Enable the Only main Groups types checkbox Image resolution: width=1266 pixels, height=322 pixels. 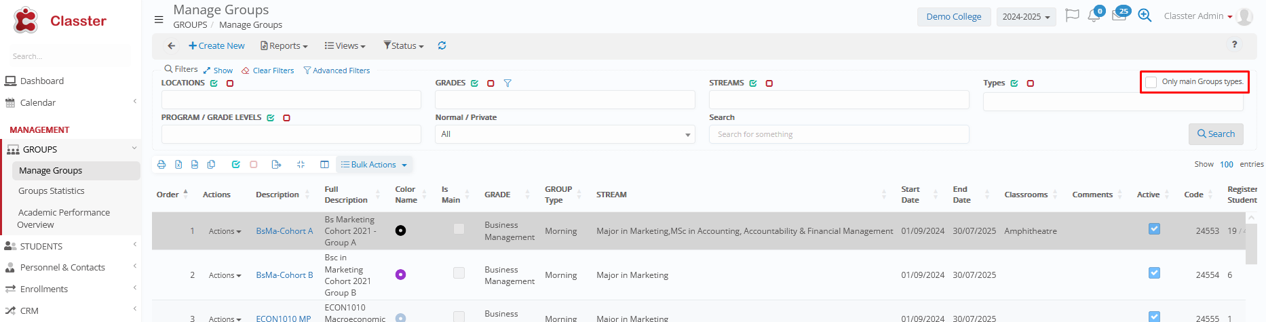click(1151, 82)
